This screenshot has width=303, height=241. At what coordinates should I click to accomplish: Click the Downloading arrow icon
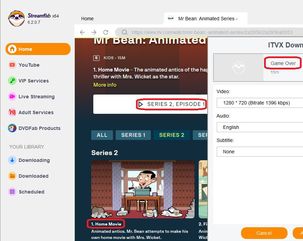point(12,160)
